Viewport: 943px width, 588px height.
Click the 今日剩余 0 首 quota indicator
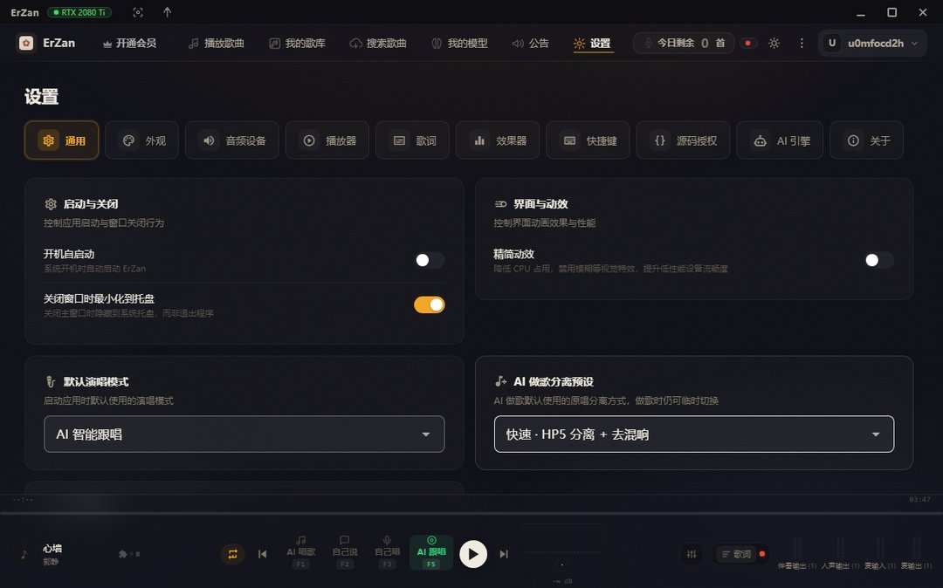click(684, 44)
